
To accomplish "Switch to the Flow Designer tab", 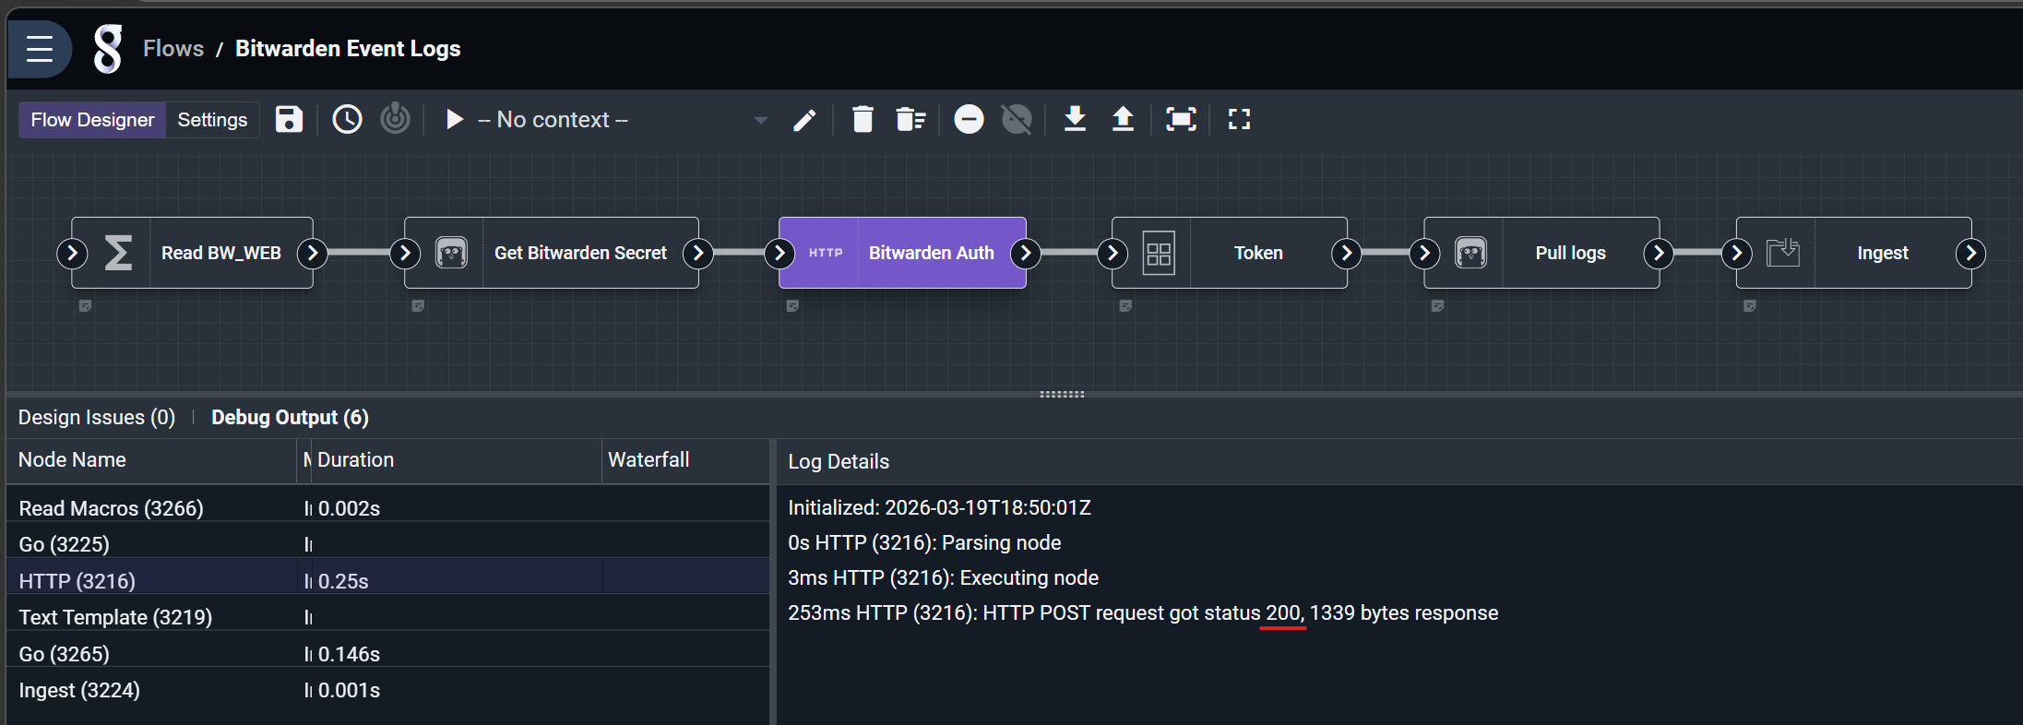I will point(92,120).
